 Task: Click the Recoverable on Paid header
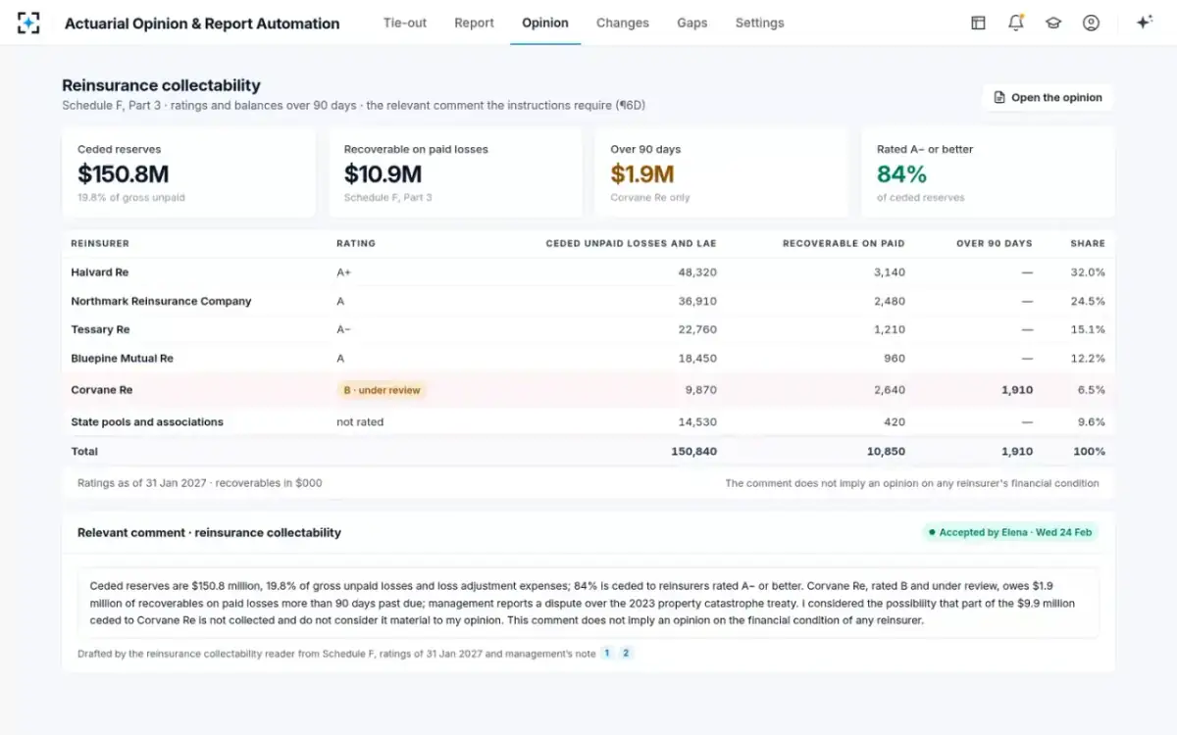tap(844, 243)
